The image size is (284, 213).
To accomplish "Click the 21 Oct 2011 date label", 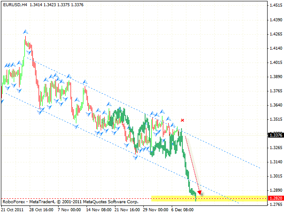I will click(12, 209).
